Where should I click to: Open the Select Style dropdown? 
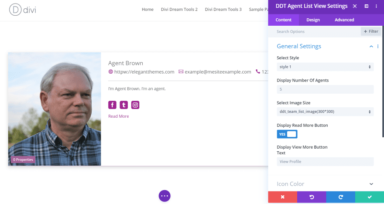coord(325,67)
